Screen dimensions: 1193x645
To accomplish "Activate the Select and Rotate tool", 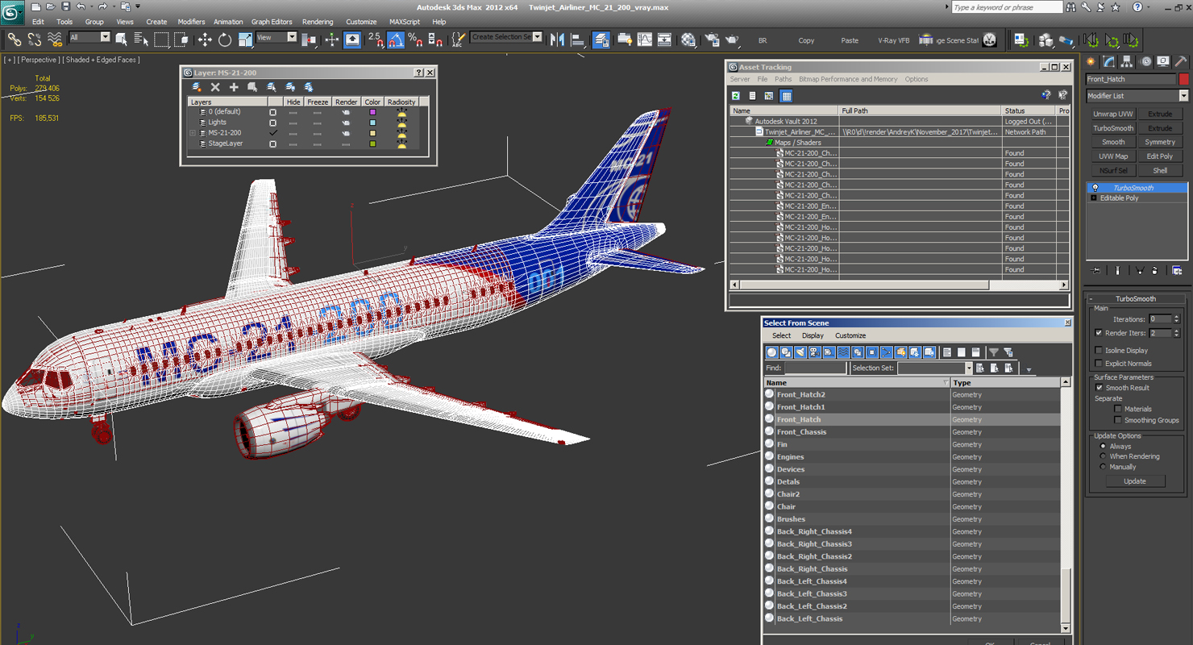I will point(225,39).
